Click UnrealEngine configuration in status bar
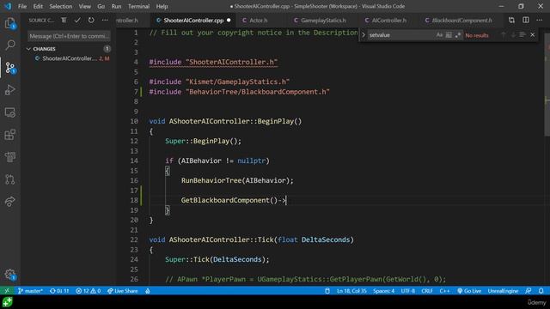 pos(503,291)
